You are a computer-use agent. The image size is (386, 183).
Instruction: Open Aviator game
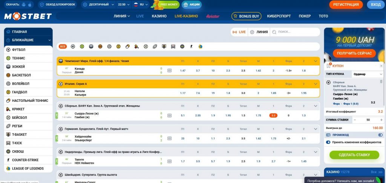pyautogui.click(x=213, y=16)
